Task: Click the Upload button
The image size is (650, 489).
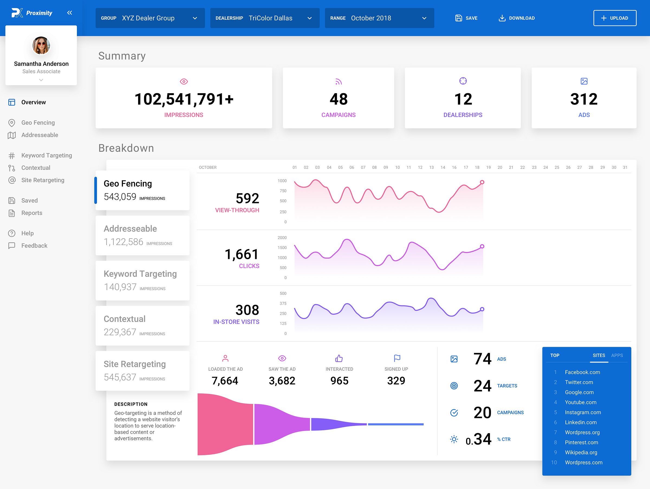Action: pos(615,18)
